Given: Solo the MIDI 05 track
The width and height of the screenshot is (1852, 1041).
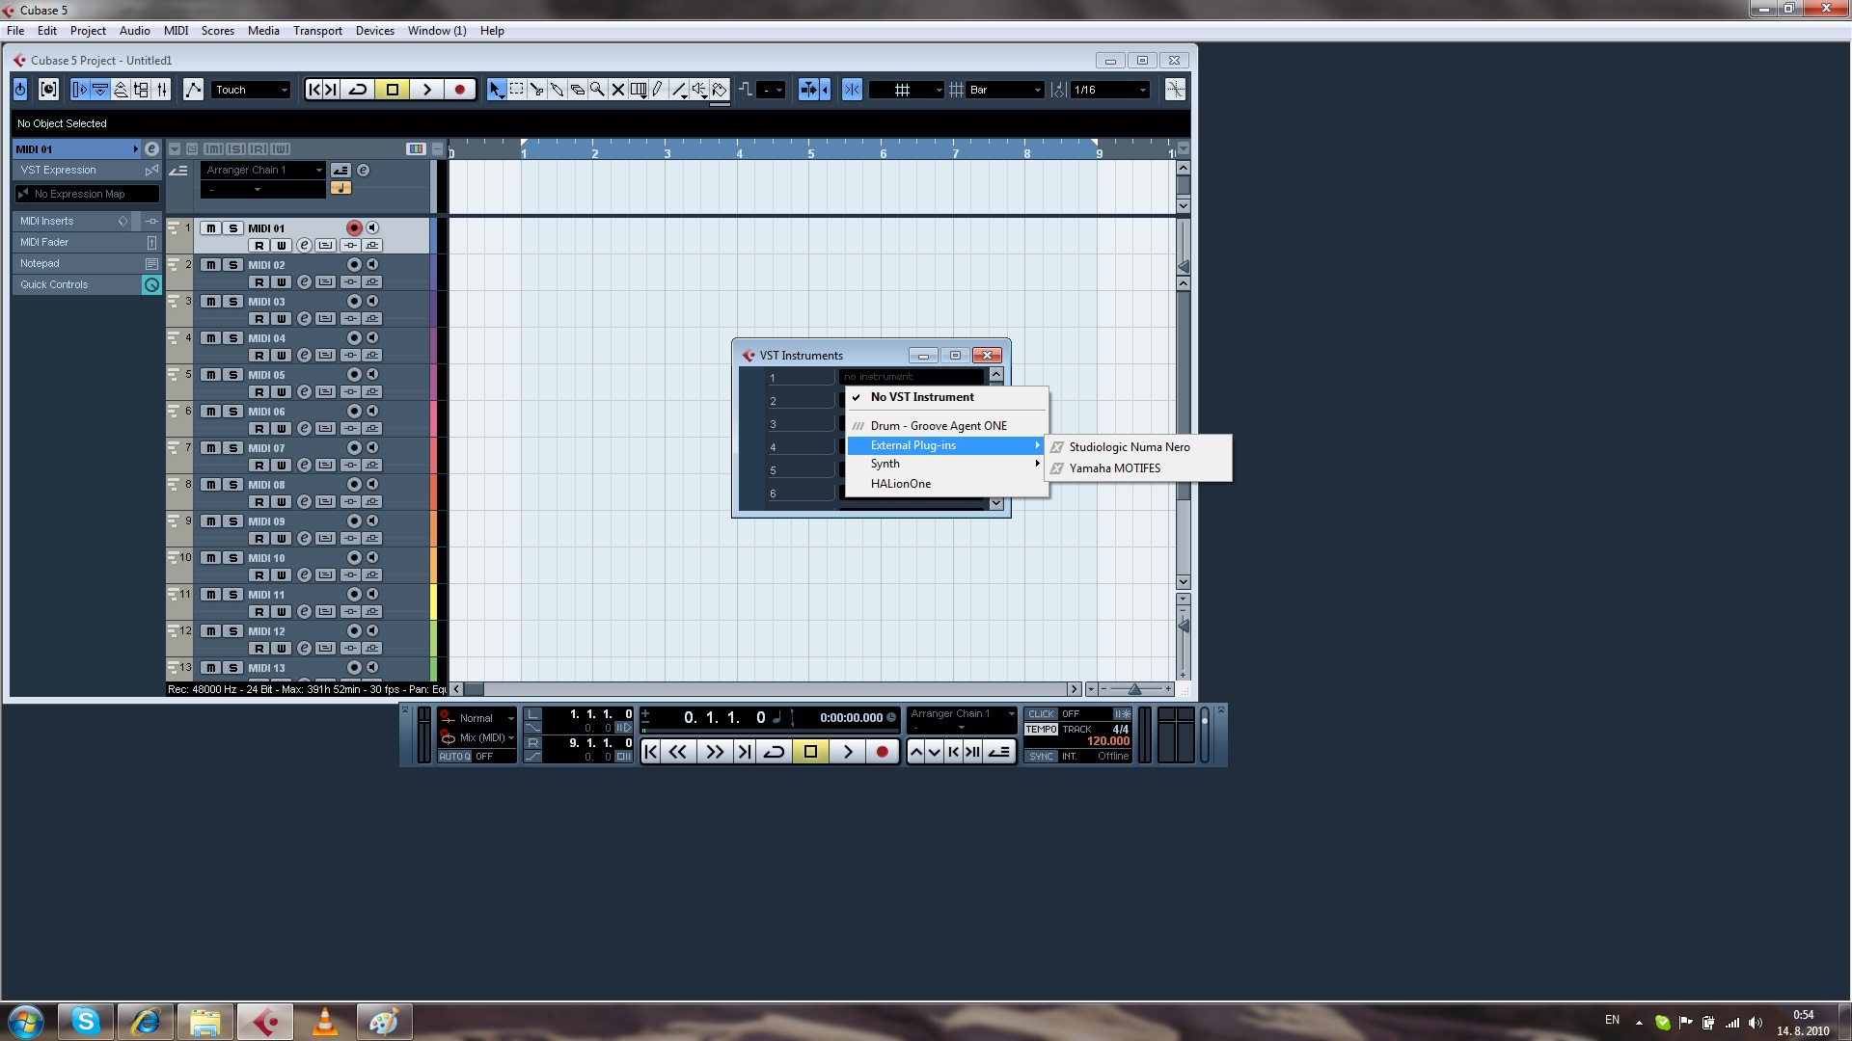Looking at the screenshot, I should coord(232,375).
